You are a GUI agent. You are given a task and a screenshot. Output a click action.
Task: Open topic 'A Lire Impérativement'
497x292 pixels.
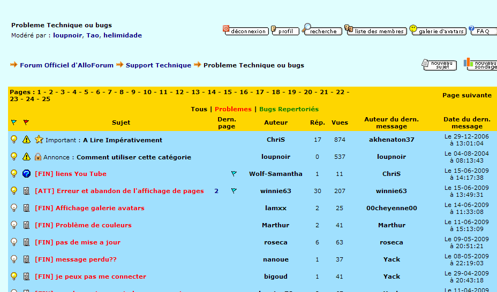(122, 140)
